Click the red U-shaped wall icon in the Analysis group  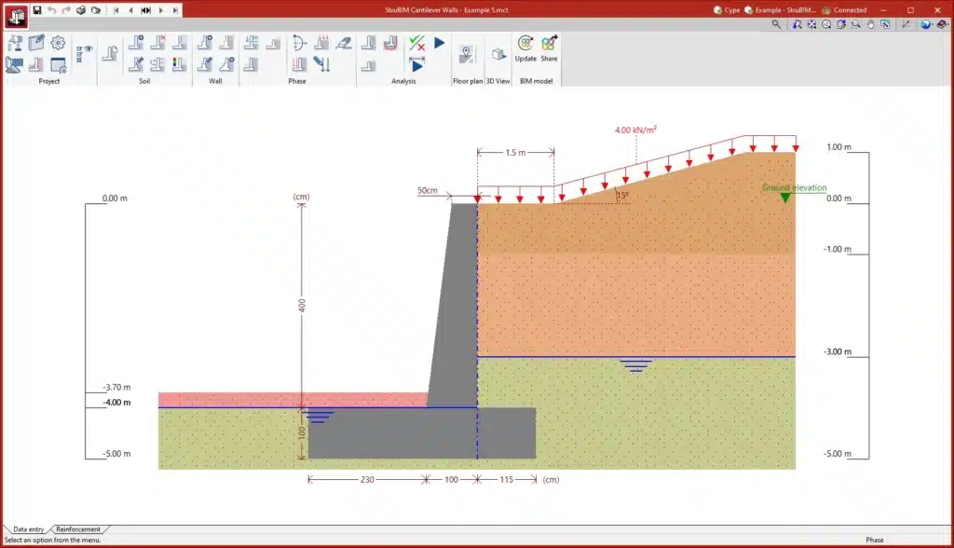390,43
